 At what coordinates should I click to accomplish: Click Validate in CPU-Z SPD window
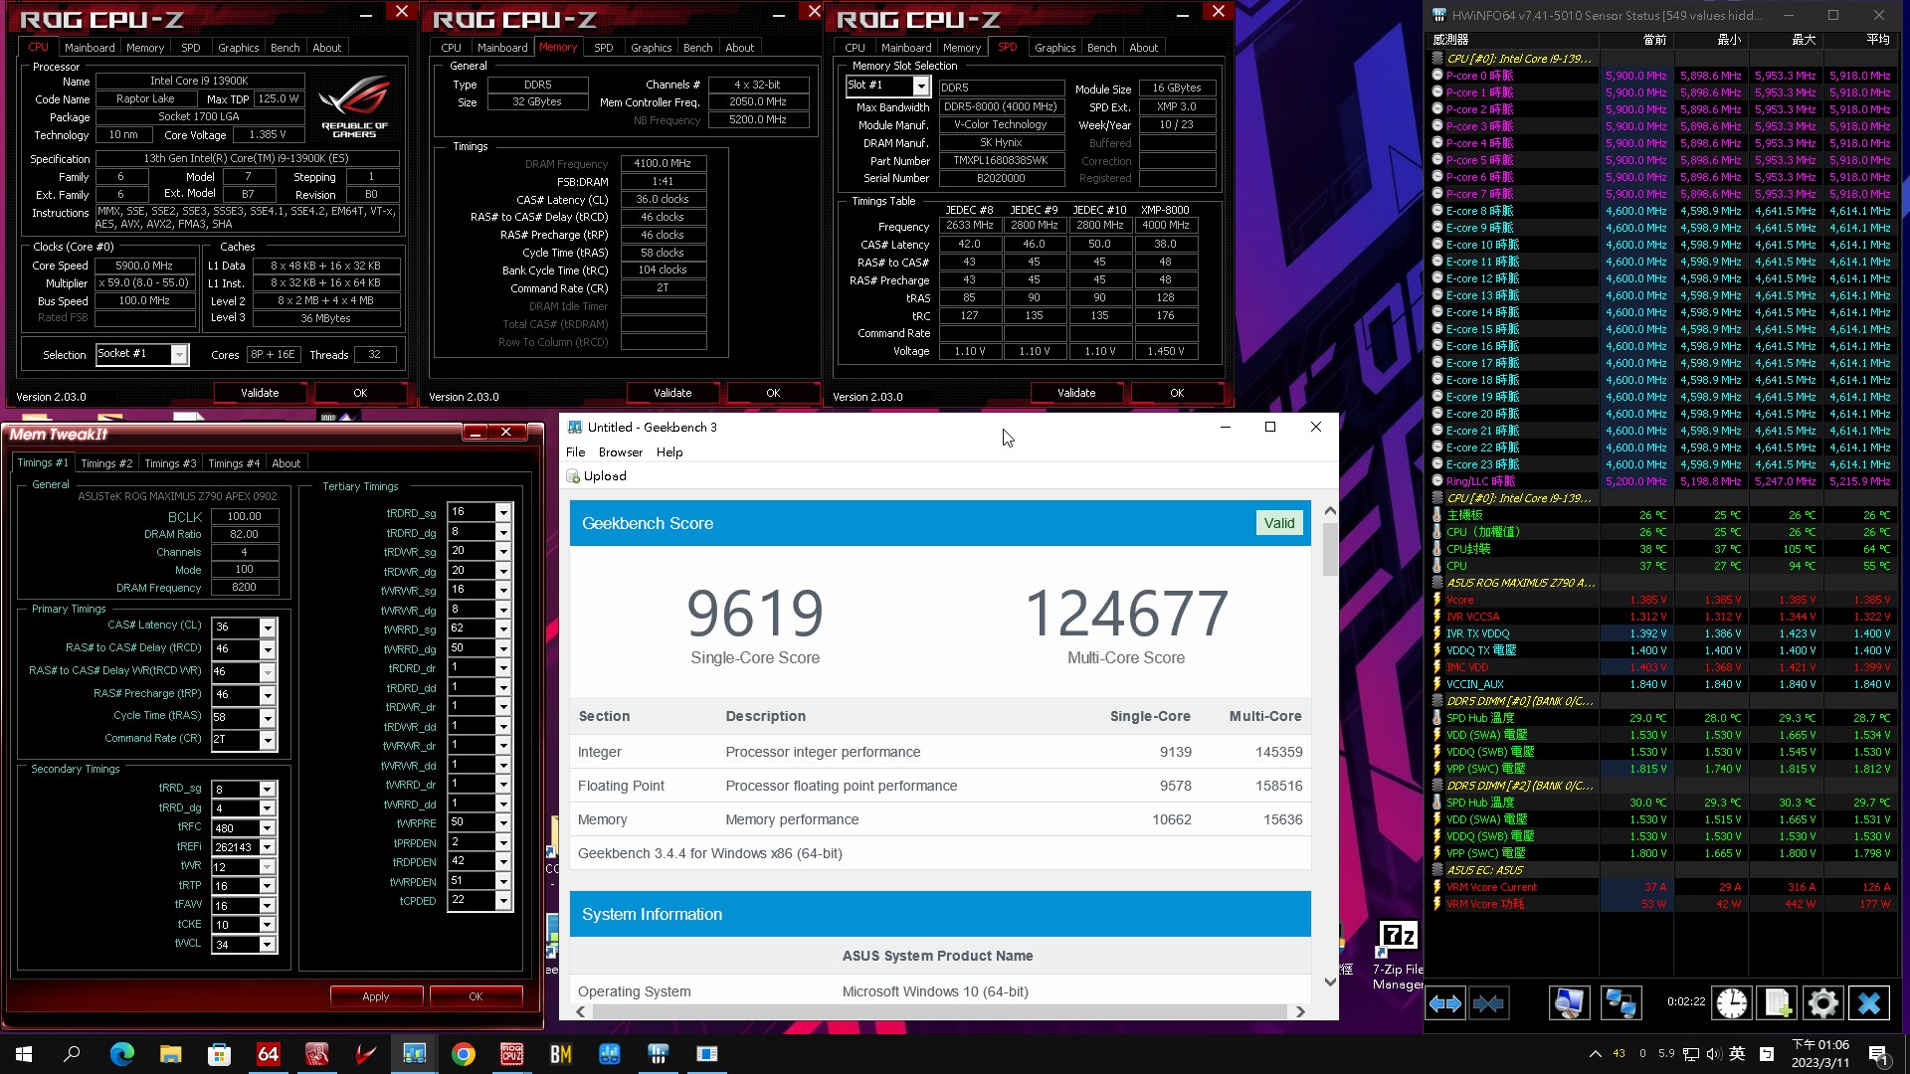point(1076,393)
